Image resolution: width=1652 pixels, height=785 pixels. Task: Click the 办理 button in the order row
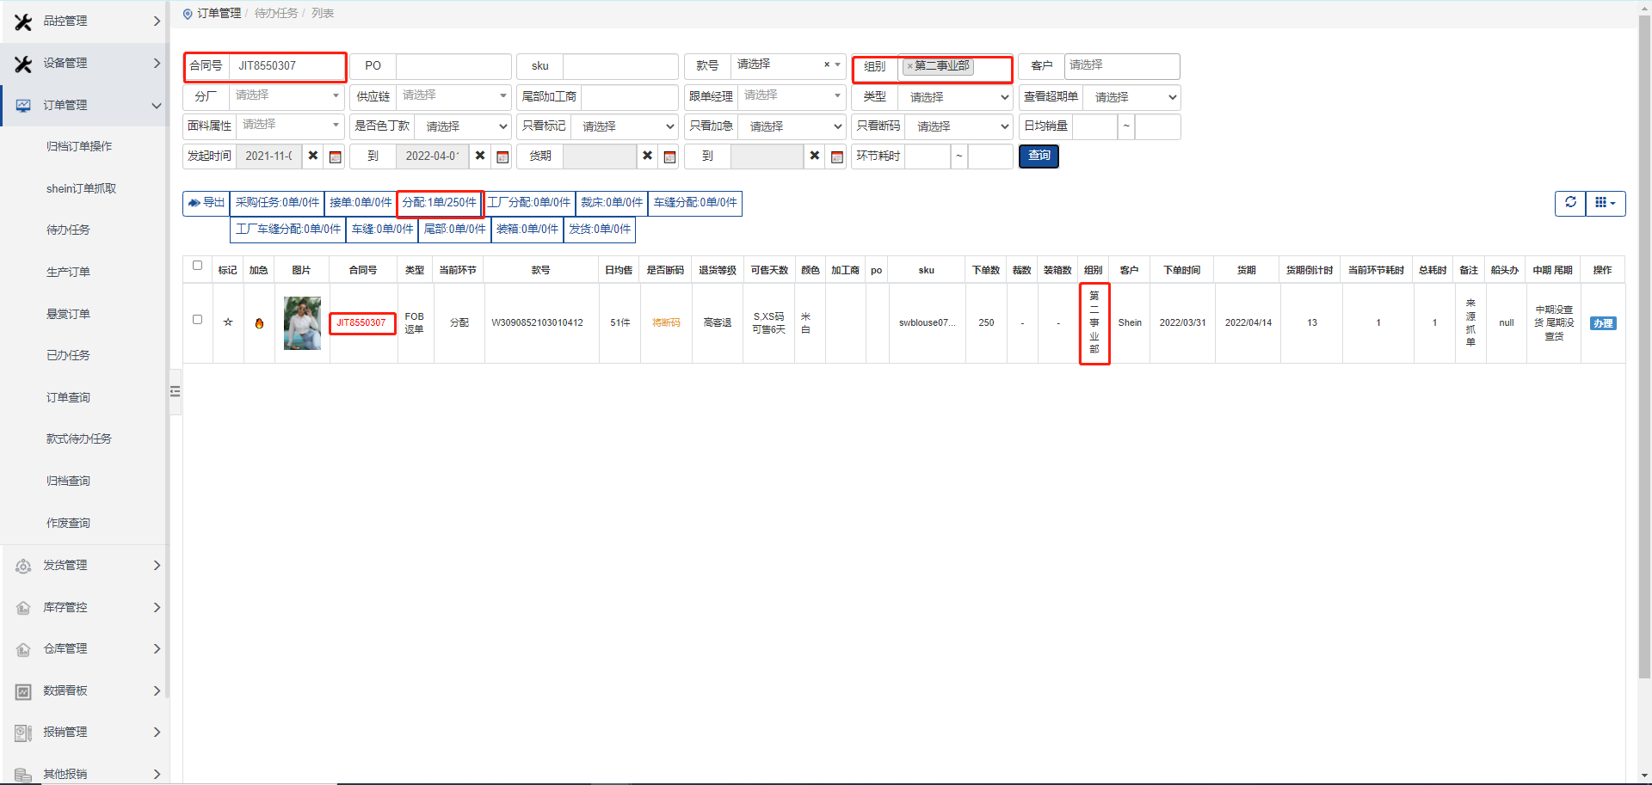pyautogui.click(x=1602, y=323)
